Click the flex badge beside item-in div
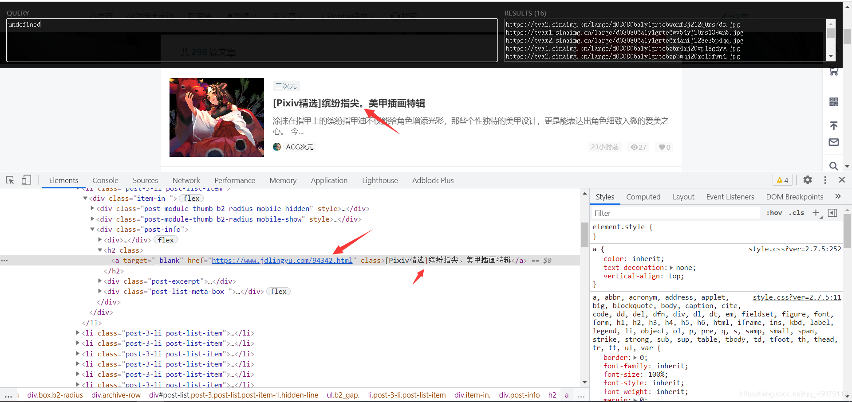Viewport: 852px width, 402px height. pyautogui.click(x=191, y=198)
